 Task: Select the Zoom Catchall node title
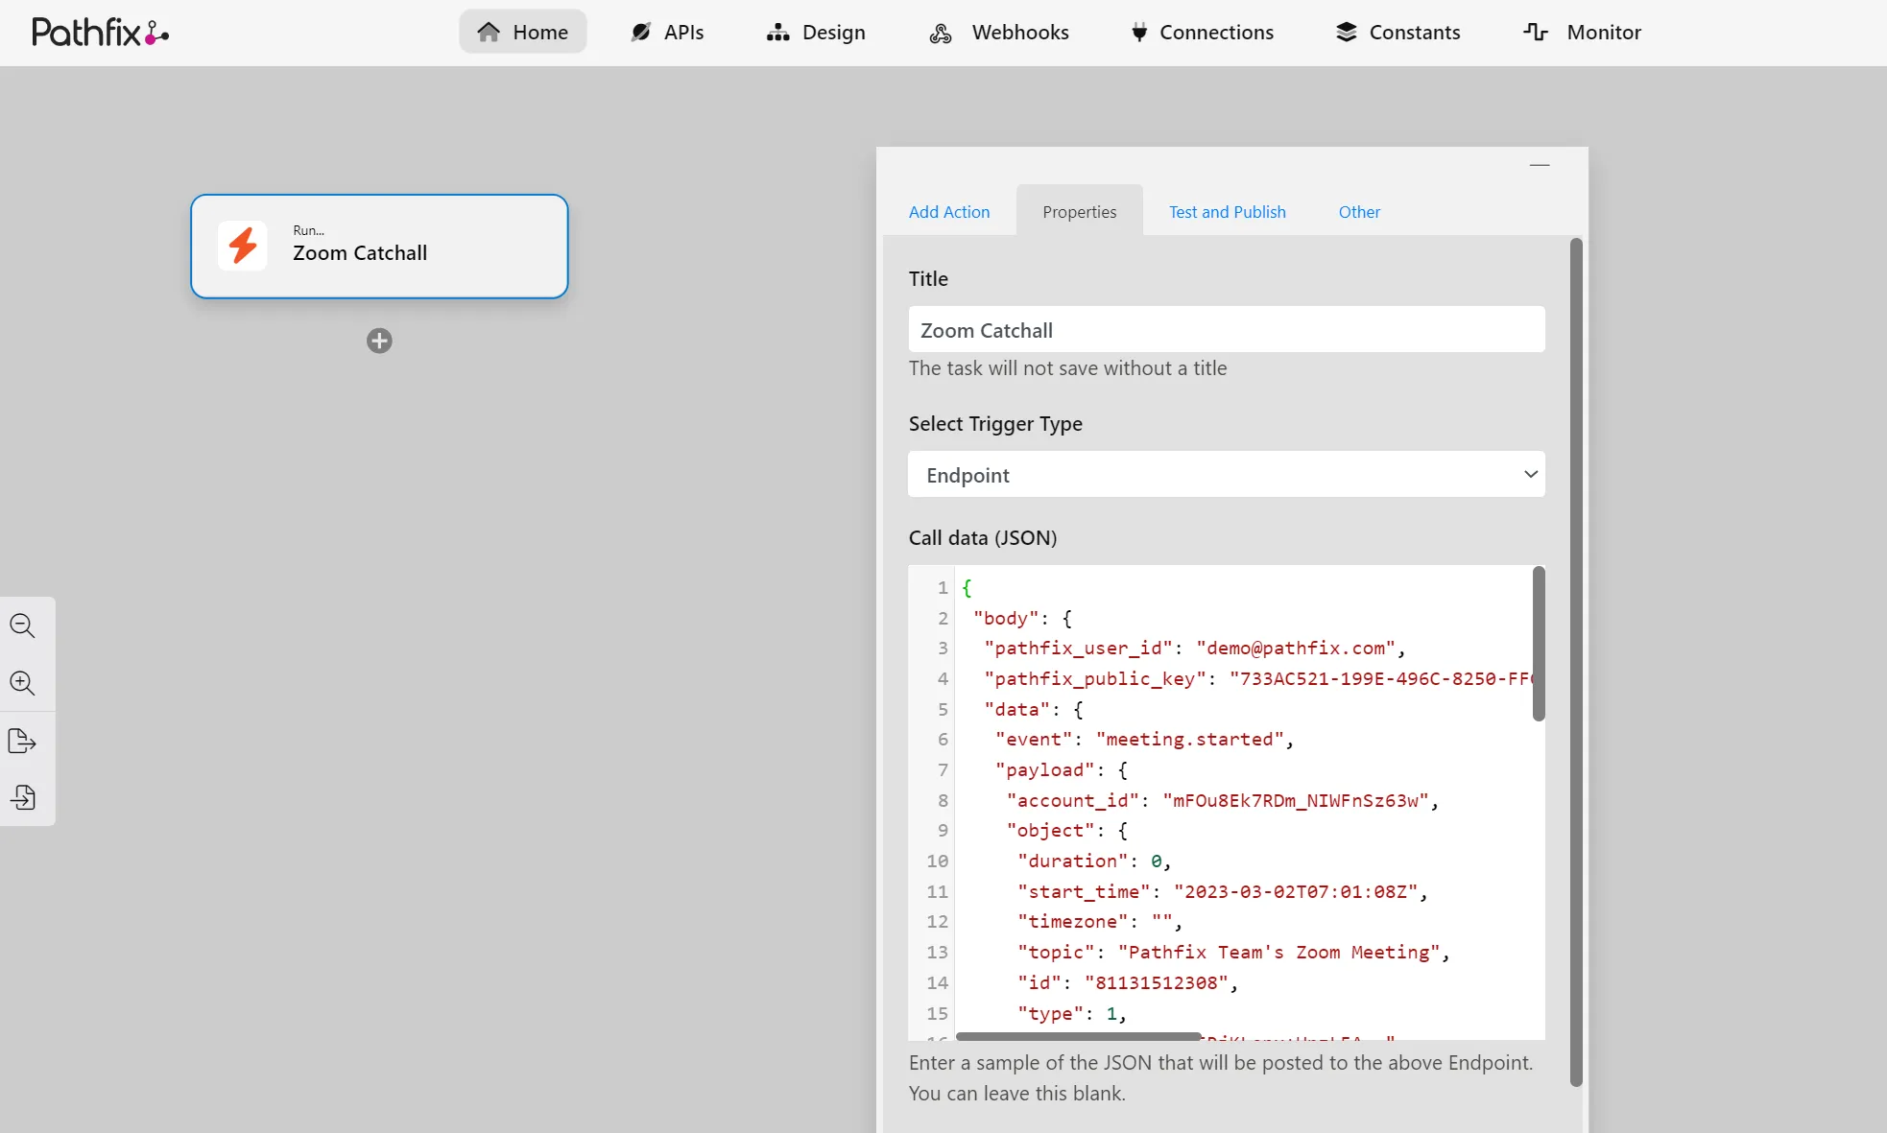pos(360,253)
